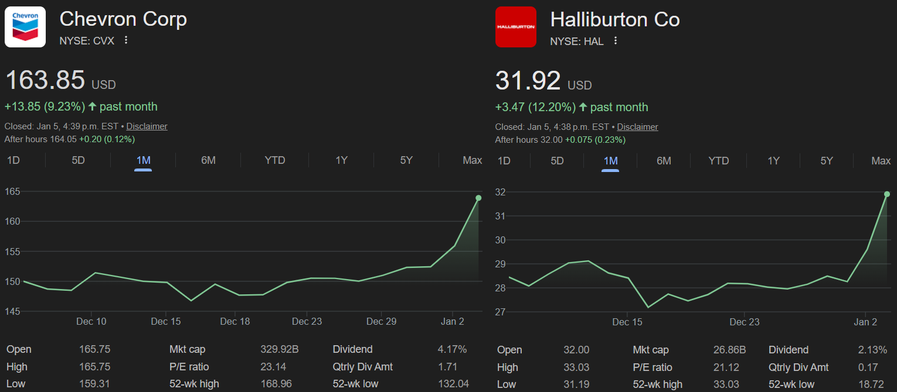897x392 pixels.
Task: Click the endpoint dot on Chevron chart
Action: [x=478, y=198]
